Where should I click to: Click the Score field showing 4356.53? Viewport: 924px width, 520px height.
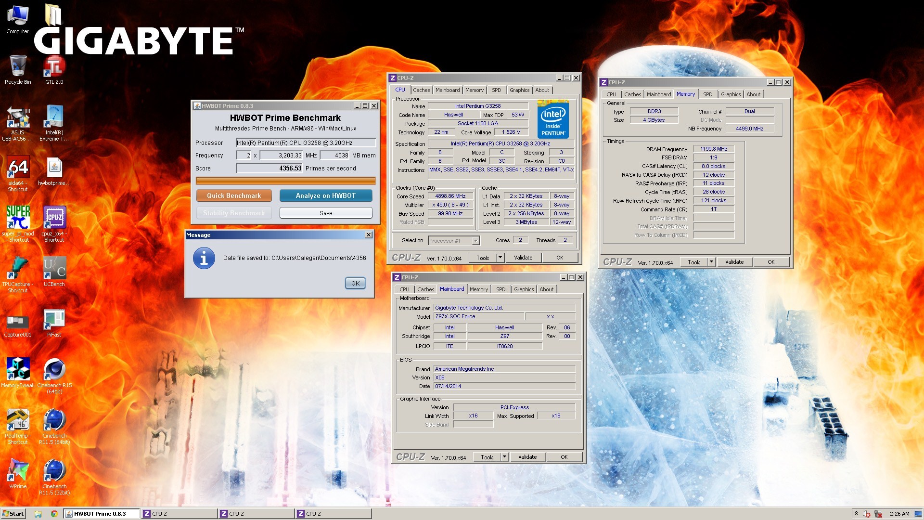(269, 168)
